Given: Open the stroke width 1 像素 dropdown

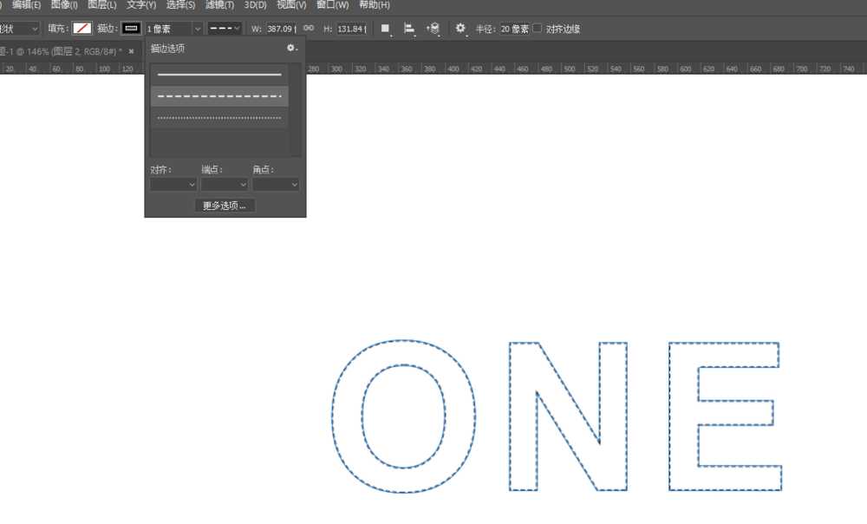Looking at the screenshot, I should pyautogui.click(x=198, y=29).
